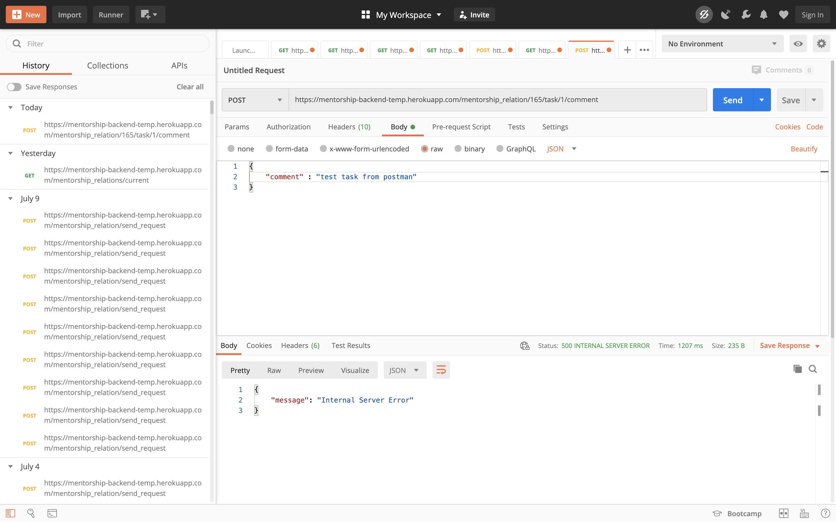Open the No Environment dropdown
This screenshot has width=836, height=522.
(722, 43)
